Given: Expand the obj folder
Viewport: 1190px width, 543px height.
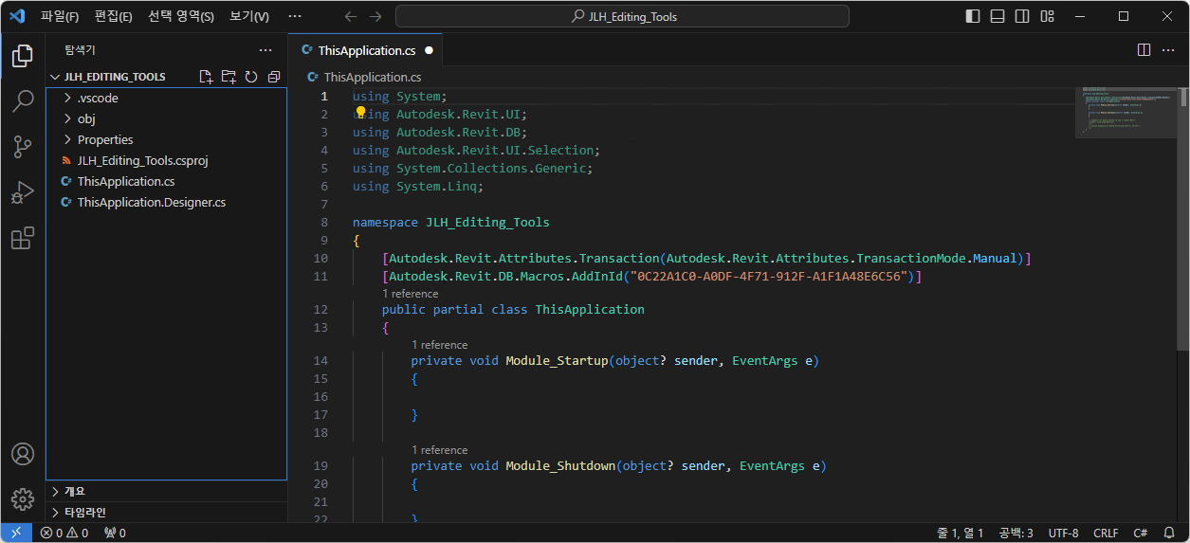Looking at the screenshot, I should 166,118.
